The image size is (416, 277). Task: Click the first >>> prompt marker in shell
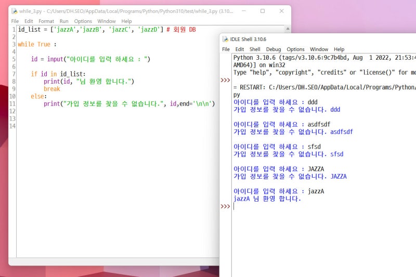click(225, 80)
